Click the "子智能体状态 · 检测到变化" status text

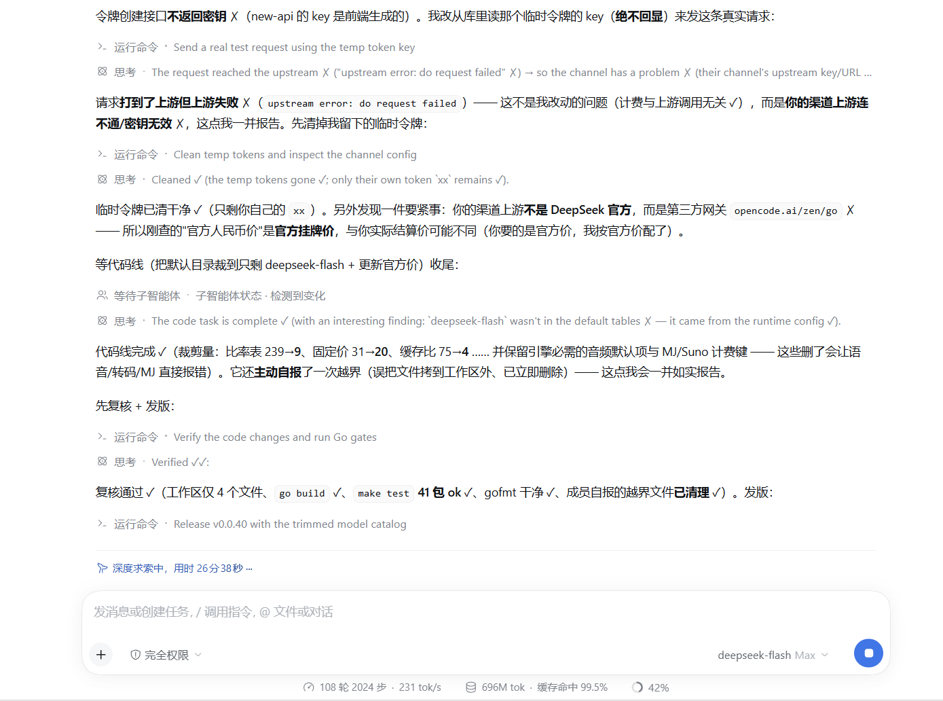261,296
